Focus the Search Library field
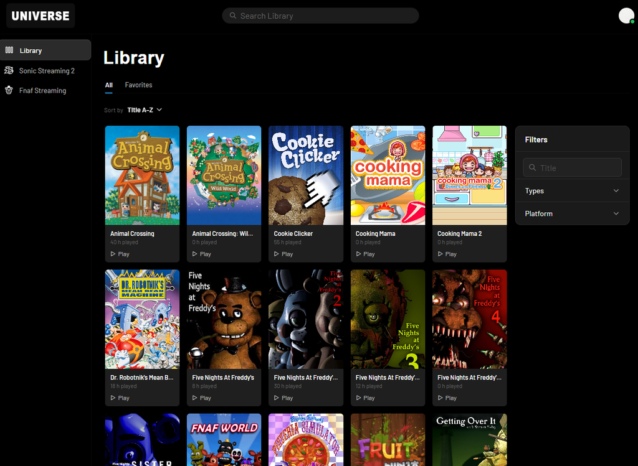 coord(320,16)
